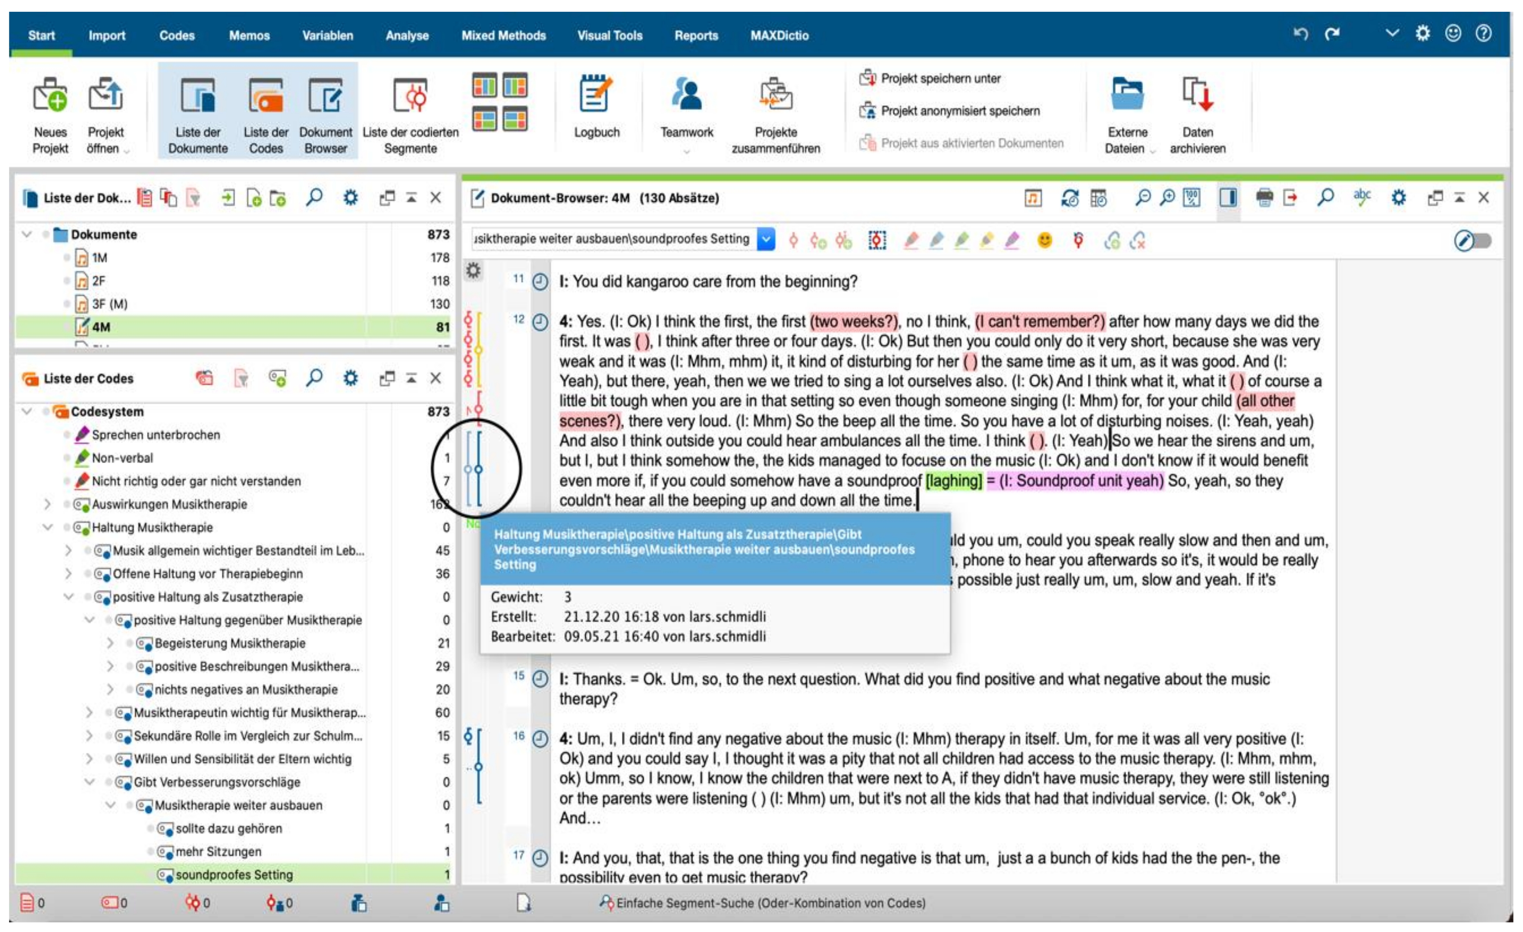Click the emoticode smiley icon

coord(1044,240)
